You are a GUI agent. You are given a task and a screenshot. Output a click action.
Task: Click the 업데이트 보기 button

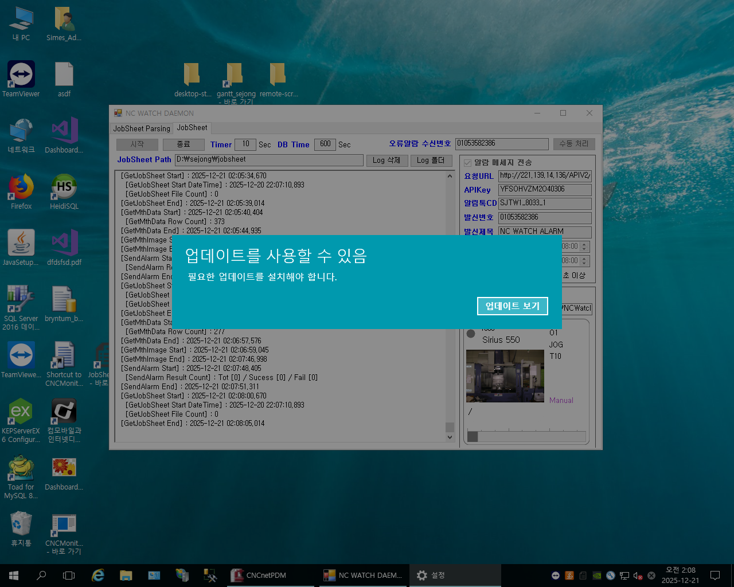click(512, 306)
